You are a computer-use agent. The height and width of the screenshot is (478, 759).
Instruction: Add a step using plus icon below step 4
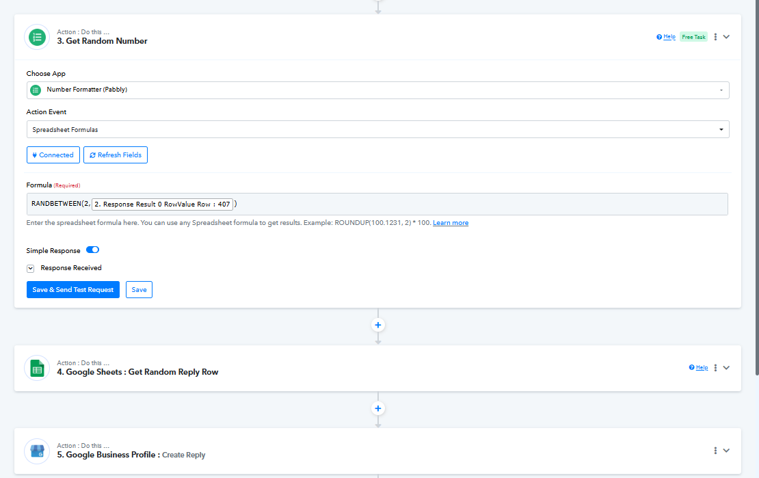click(378, 408)
